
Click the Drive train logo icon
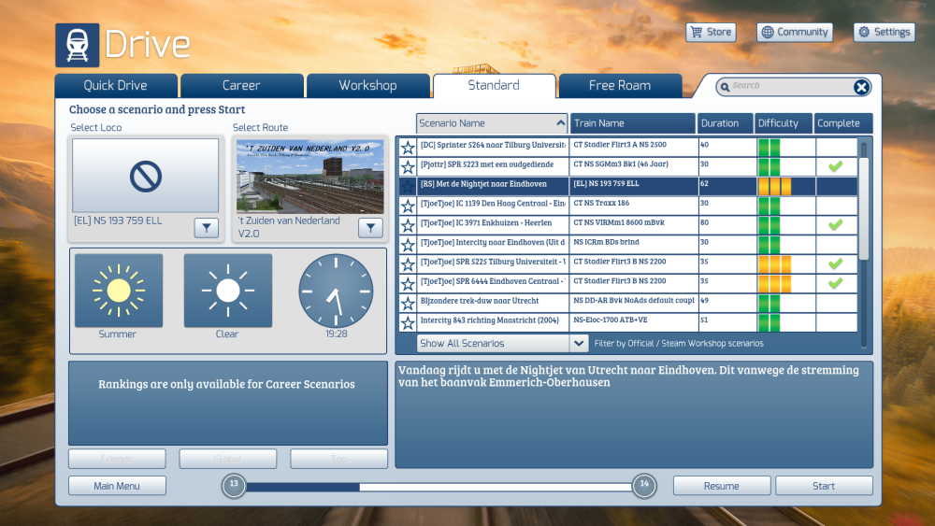tap(77, 45)
